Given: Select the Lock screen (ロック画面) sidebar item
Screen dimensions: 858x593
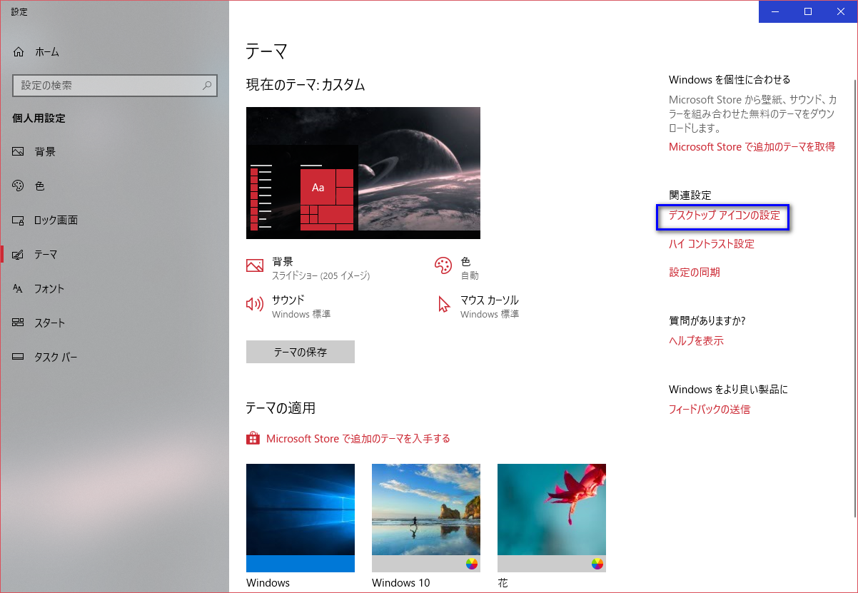Looking at the screenshot, I should click(56, 221).
